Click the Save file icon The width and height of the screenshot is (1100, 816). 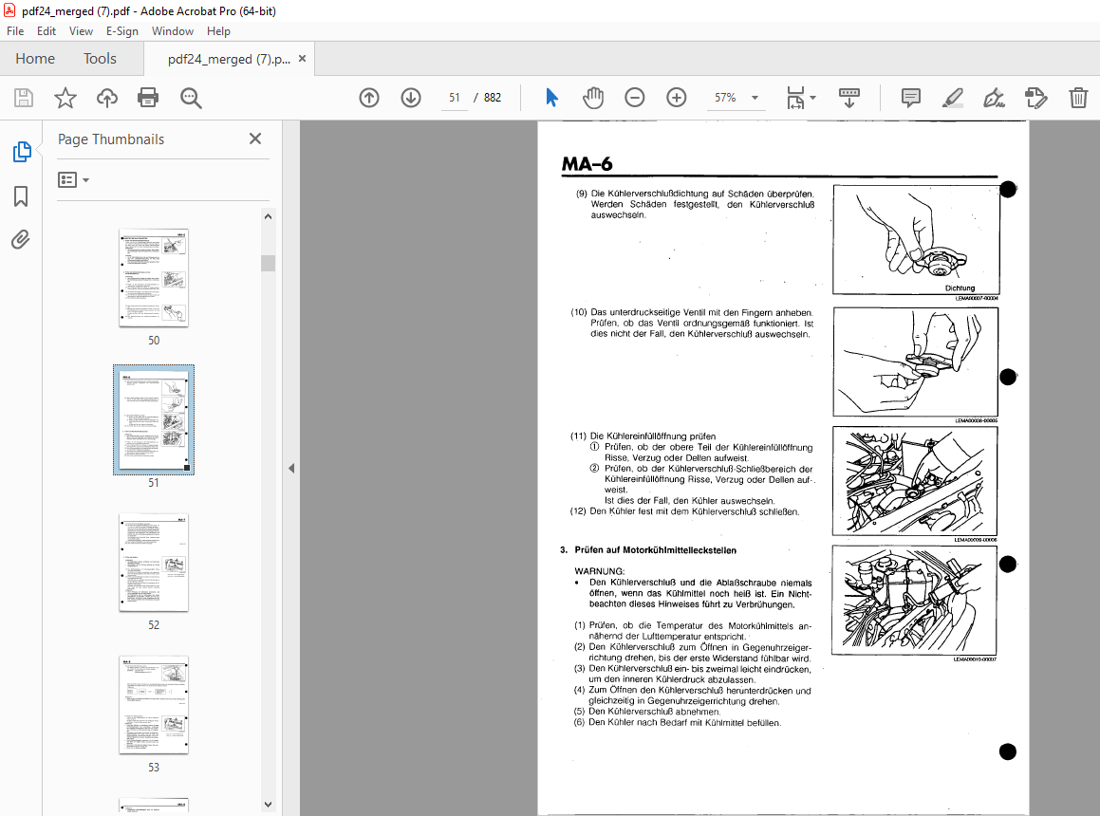(x=24, y=98)
